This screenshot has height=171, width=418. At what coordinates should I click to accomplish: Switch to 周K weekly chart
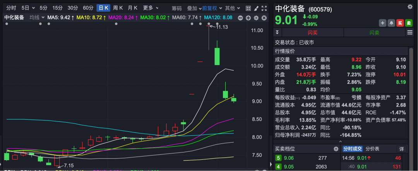click(118, 8)
